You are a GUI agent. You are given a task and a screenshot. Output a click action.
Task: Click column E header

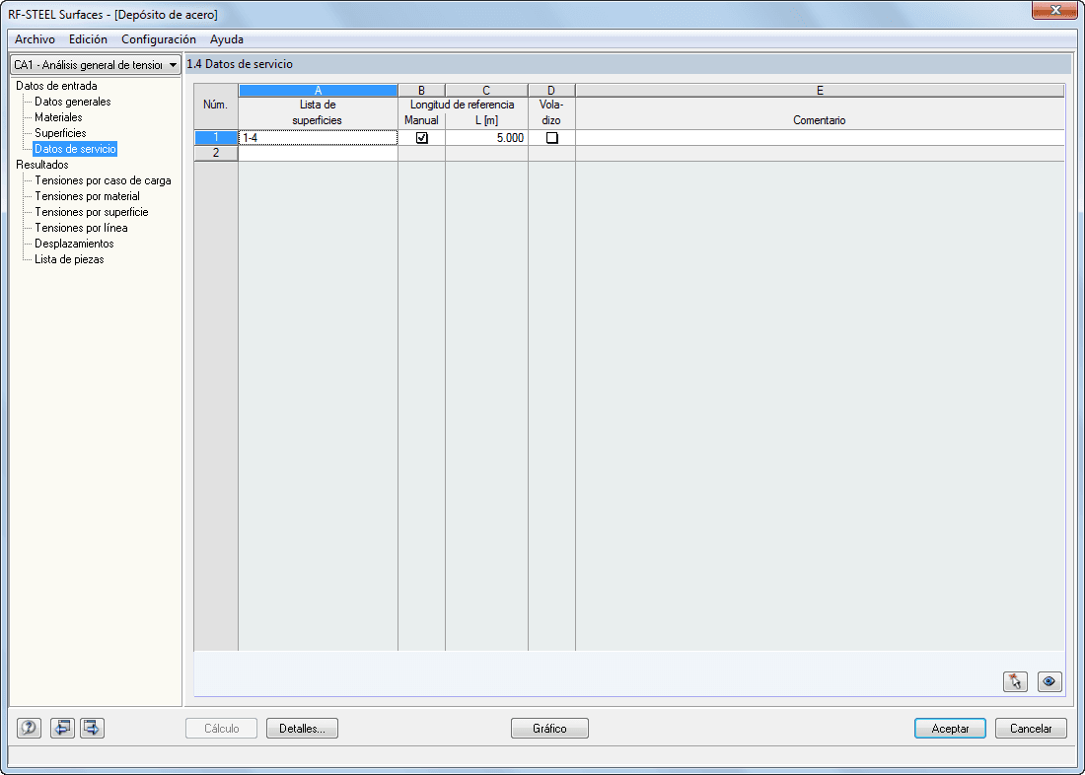click(x=820, y=91)
